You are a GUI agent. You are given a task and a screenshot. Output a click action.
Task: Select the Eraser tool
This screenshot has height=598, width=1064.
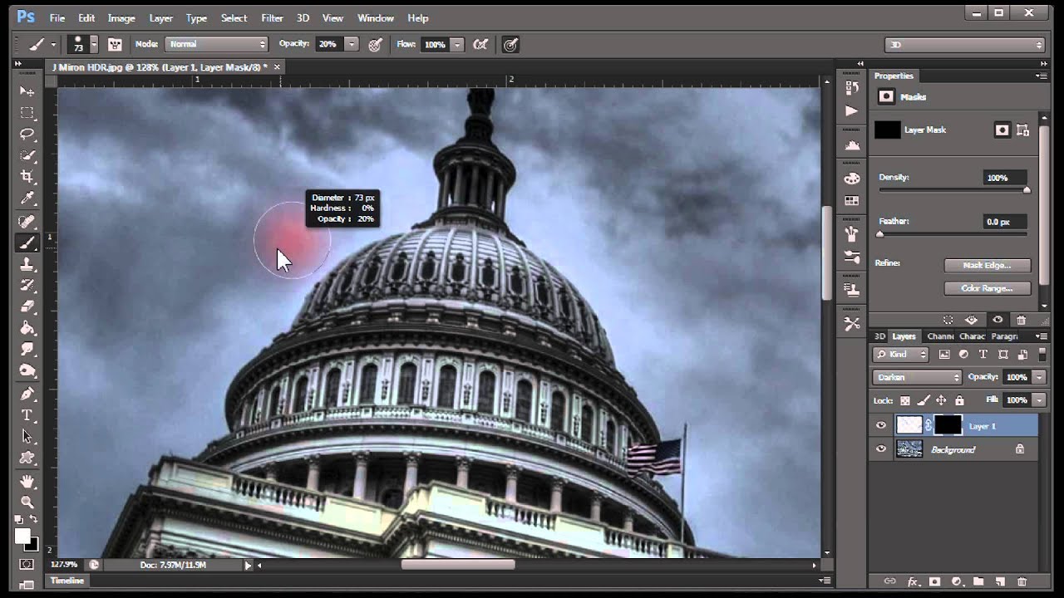tap(27, 306)
